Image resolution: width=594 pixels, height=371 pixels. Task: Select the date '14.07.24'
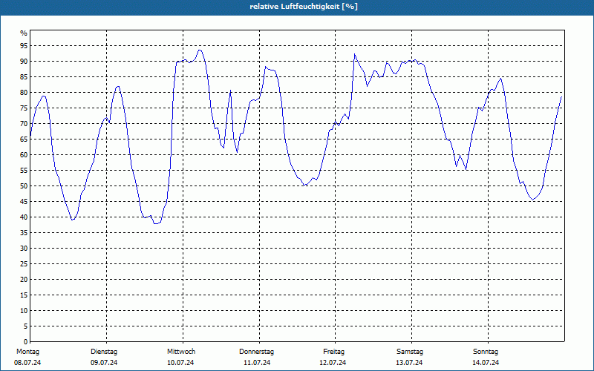tap(486, 363)
